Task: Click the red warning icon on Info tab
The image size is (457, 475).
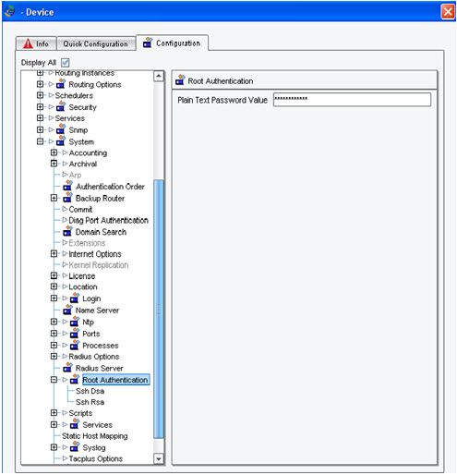Action: (28, 43)
